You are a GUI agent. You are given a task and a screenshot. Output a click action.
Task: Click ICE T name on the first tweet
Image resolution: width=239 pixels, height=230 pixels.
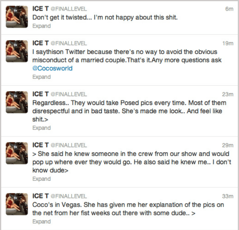click(x=40, y=9)
